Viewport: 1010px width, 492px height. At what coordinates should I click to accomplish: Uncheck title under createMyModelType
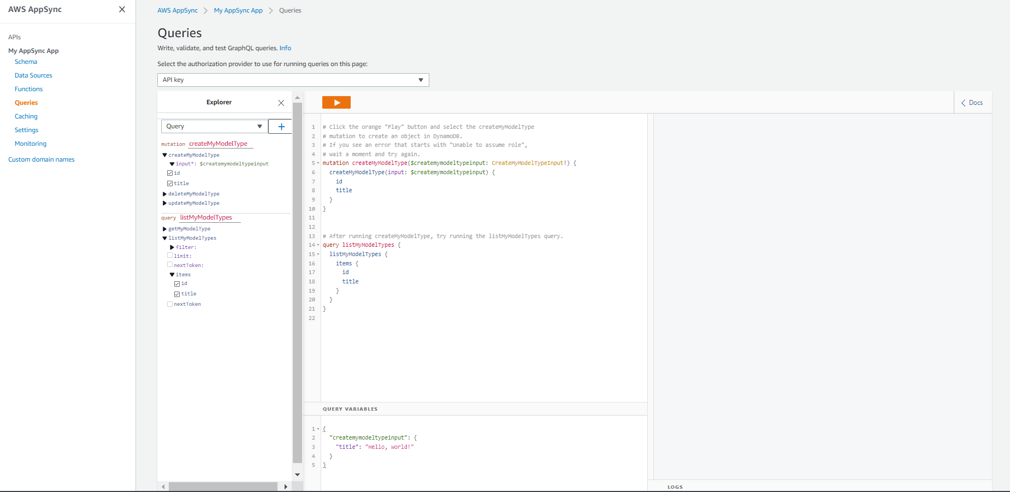coord(170,183)
